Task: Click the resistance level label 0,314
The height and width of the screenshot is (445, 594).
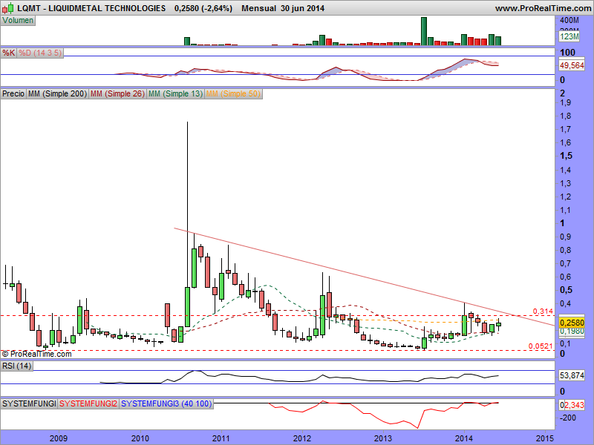Action: click(x=543, y=311)
